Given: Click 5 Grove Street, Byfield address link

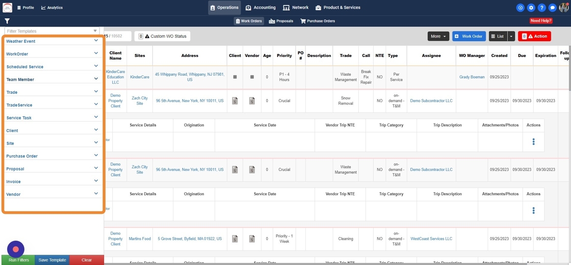Looking at the screenshot, I should (190, 239).
